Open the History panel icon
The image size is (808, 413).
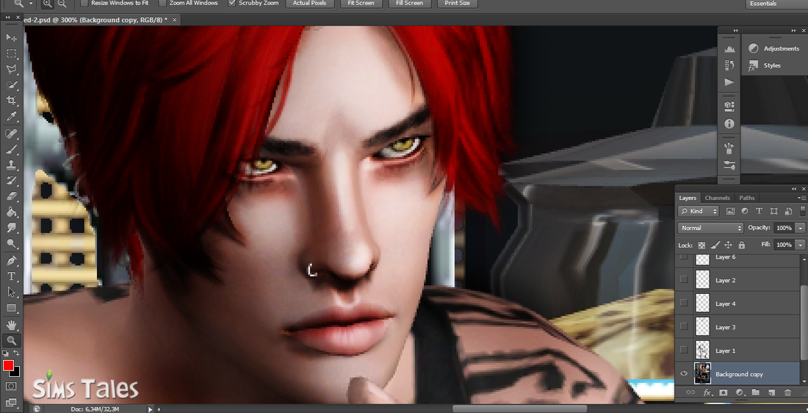[729, 65]
